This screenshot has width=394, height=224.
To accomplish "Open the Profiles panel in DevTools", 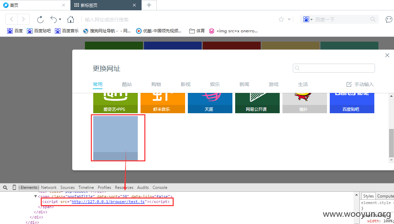I will pos(104,188).
